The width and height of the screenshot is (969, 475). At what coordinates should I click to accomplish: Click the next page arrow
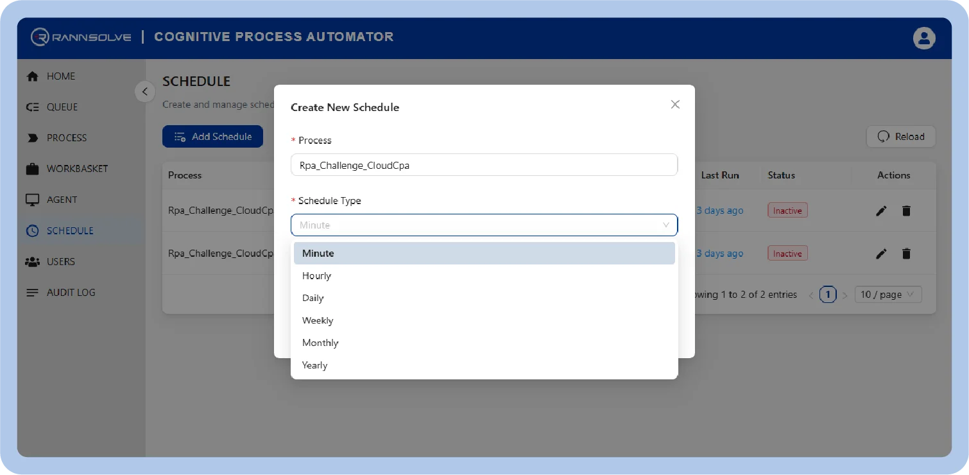[x=845, y=295]
